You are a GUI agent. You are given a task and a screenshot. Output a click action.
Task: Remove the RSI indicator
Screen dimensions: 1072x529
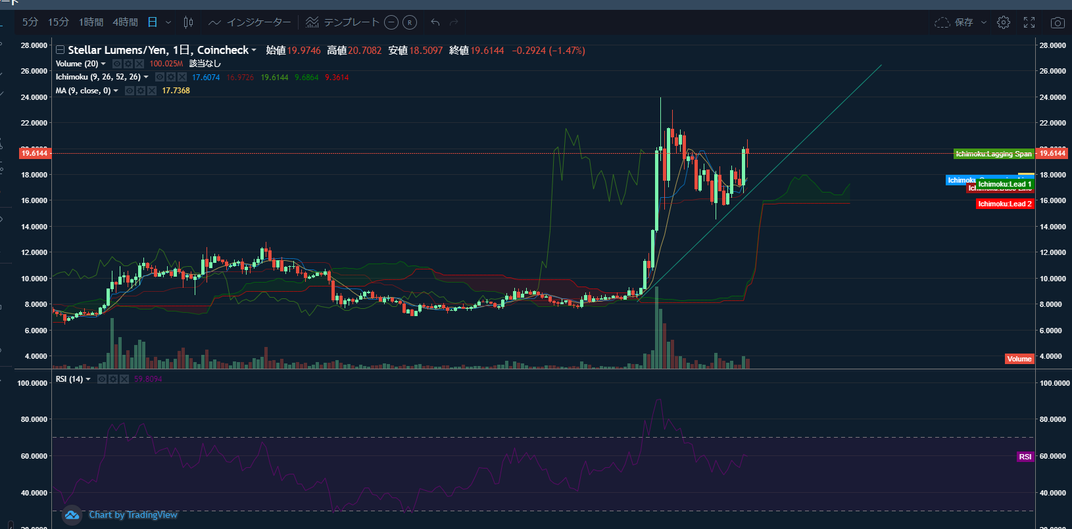pyautogui.click(x=124, y=379)
